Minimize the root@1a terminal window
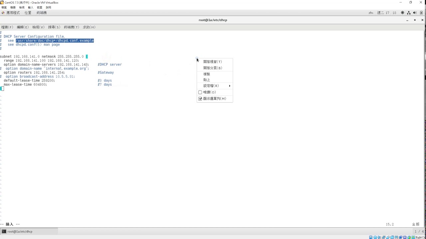The width and height of the screenshot is (426, 239). (x=407, y=20)
